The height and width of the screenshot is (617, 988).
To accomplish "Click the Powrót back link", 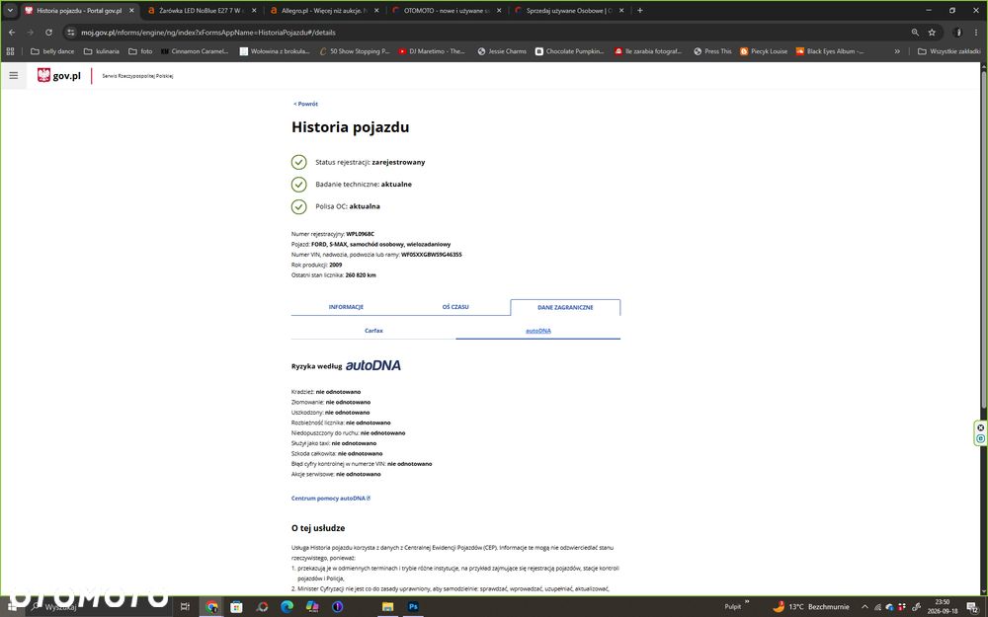I will click(305, 104).
